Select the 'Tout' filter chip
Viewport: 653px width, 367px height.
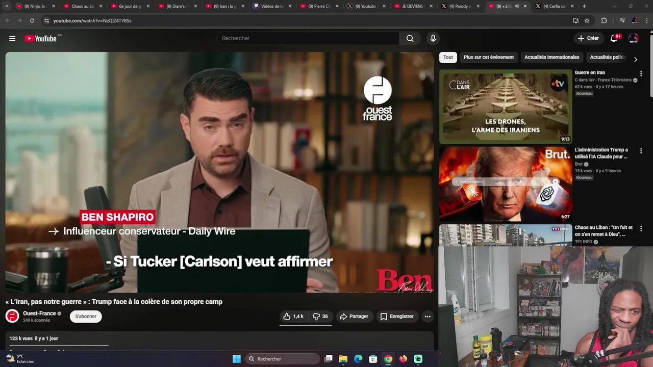448,57
